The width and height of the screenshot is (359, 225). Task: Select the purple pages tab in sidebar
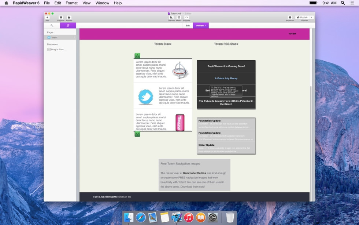tap(68, 25)
